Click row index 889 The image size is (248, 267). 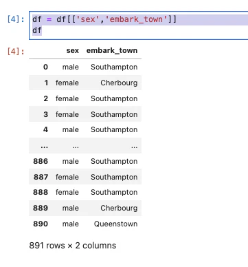(x=41, y=208)
